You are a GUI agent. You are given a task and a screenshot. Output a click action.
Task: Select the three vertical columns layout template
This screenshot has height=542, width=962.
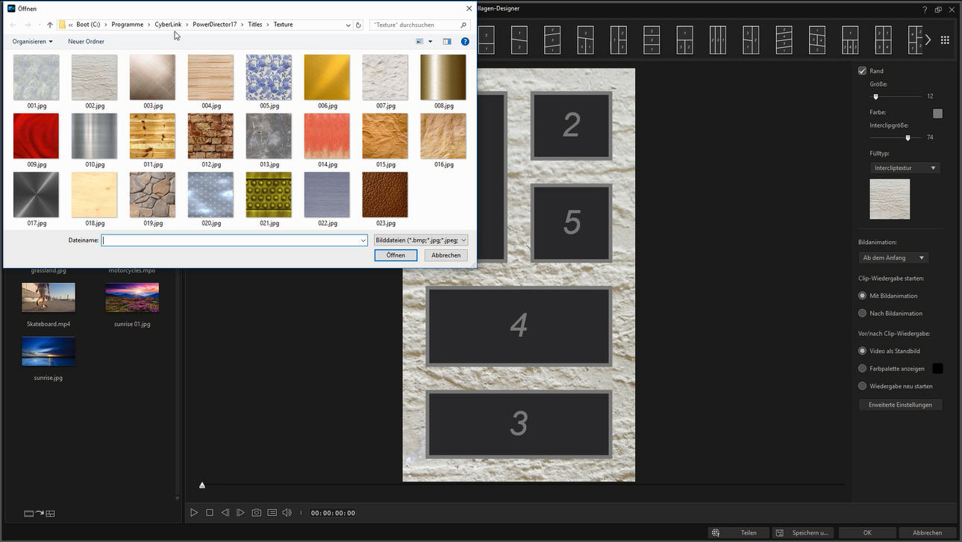point(717,40)
